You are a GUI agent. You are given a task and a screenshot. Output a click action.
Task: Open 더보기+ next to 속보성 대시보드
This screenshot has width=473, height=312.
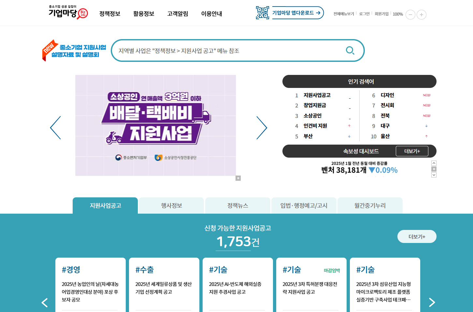tap(412, 151)
